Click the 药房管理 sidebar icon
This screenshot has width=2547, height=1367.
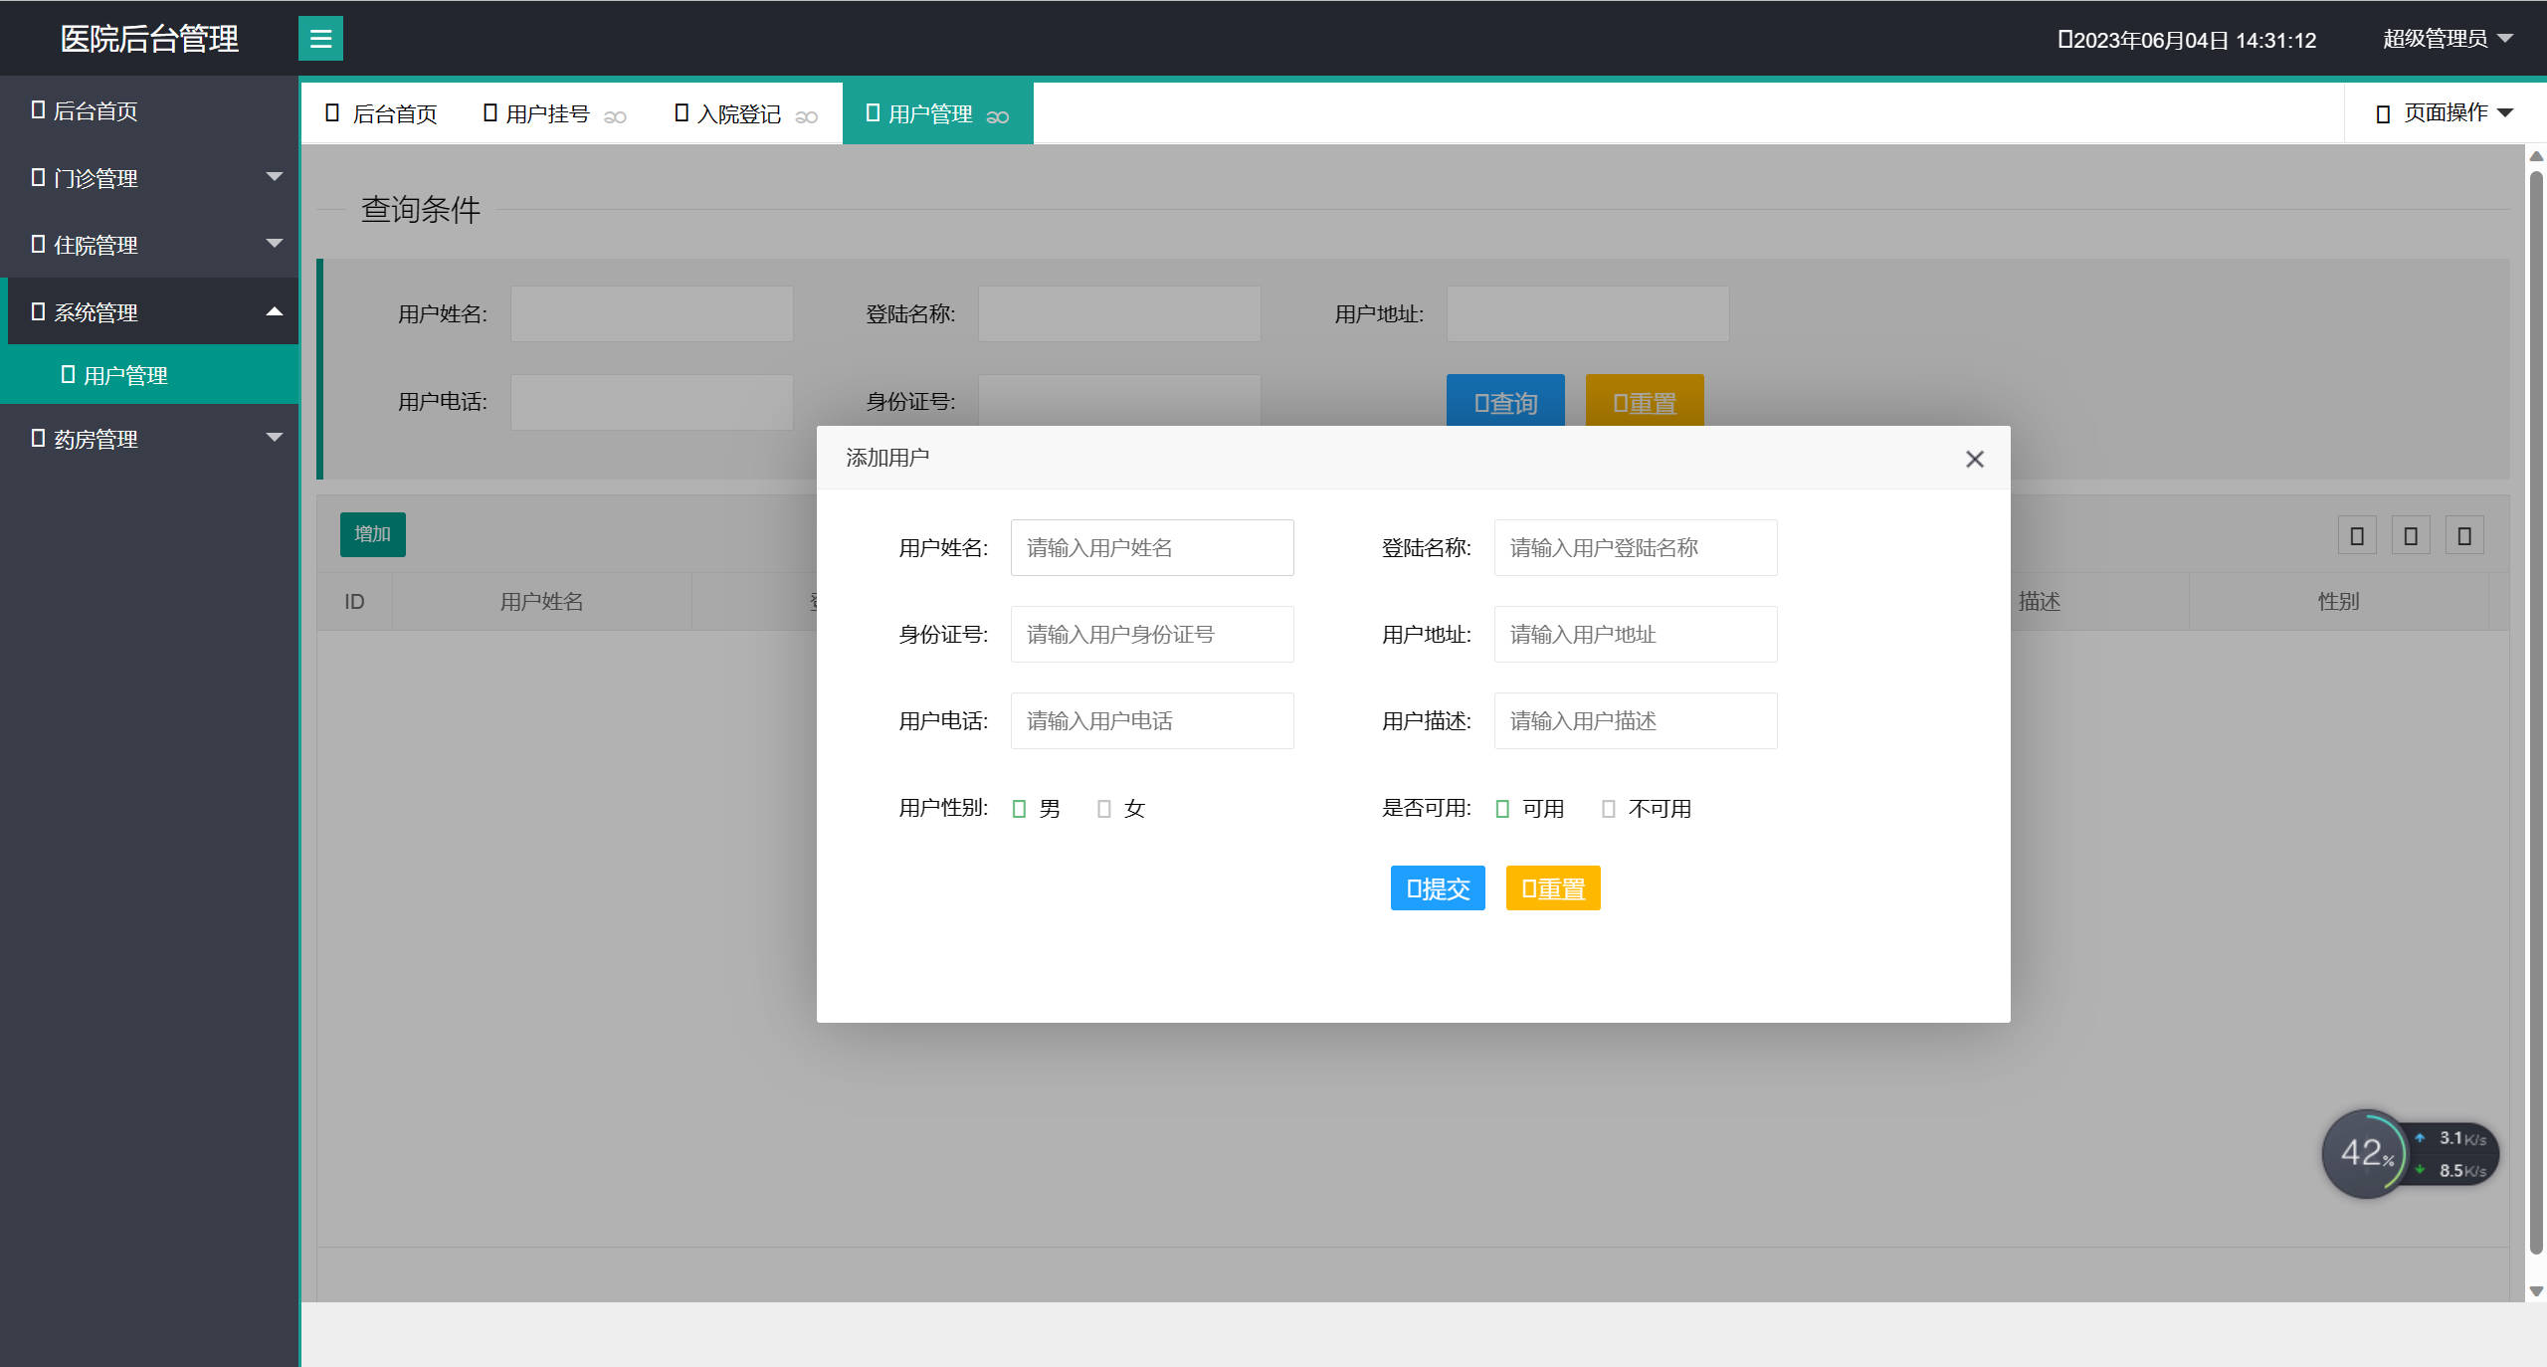pos(38,439)
